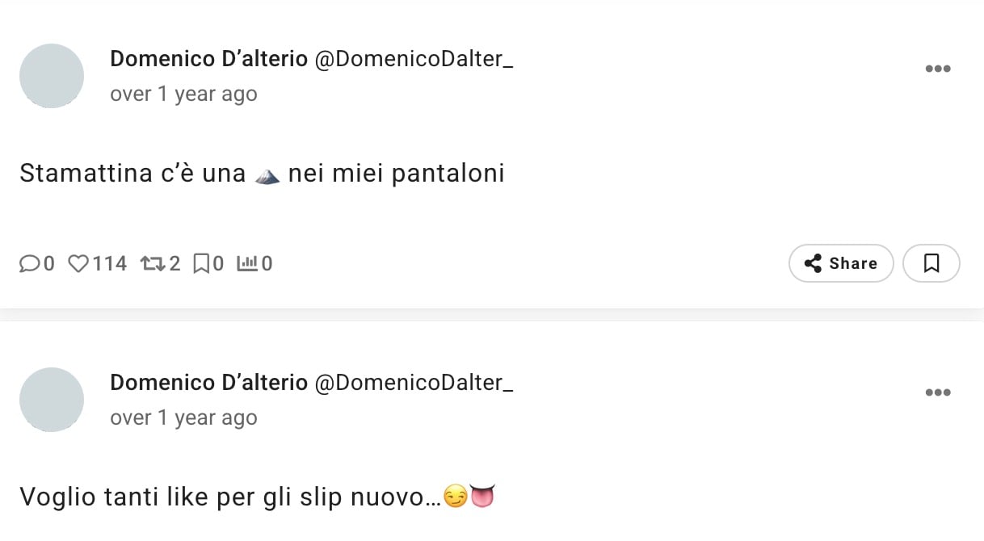Like the post with 114 likes
Image resolution: width=984 pixels, height=541 pixels.
pos(78,263)
